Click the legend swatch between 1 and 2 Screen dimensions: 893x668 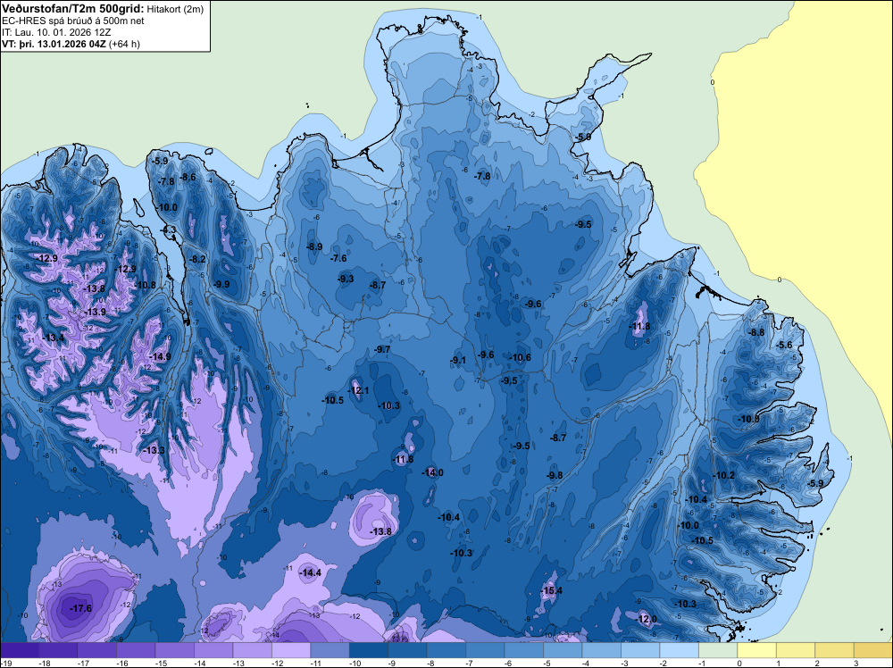796,650
